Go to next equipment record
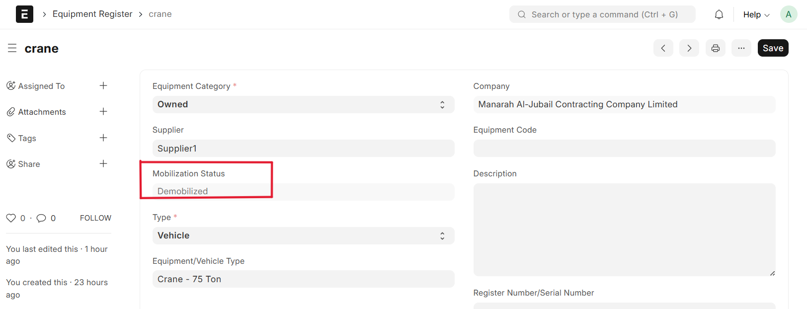This screenshot has width=807, height=309. [689, 48]
